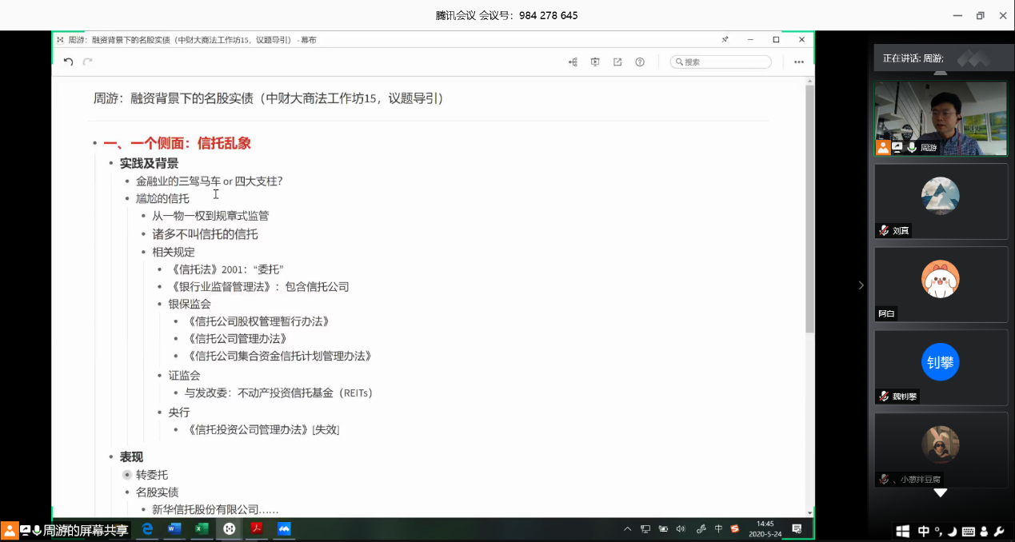The width and height of the screenshot is (1015, 542).
Task: Click the share/export document icon
Action: click(x=617, y=62)
